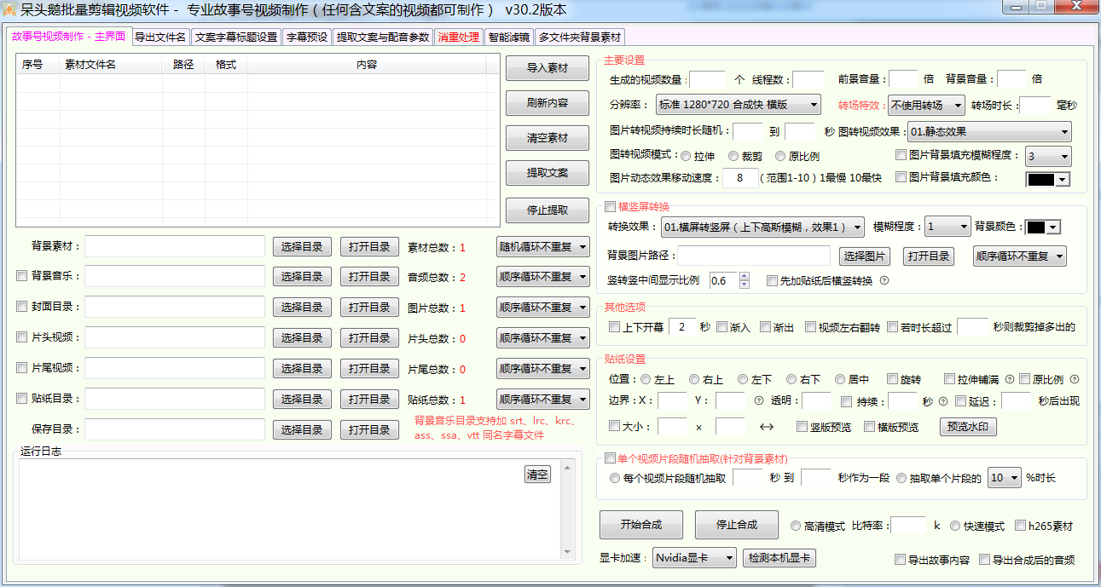Click 选择目录 for 保存目录
The width and height of the screenshot is (1101, 587).
click(303, 430)
